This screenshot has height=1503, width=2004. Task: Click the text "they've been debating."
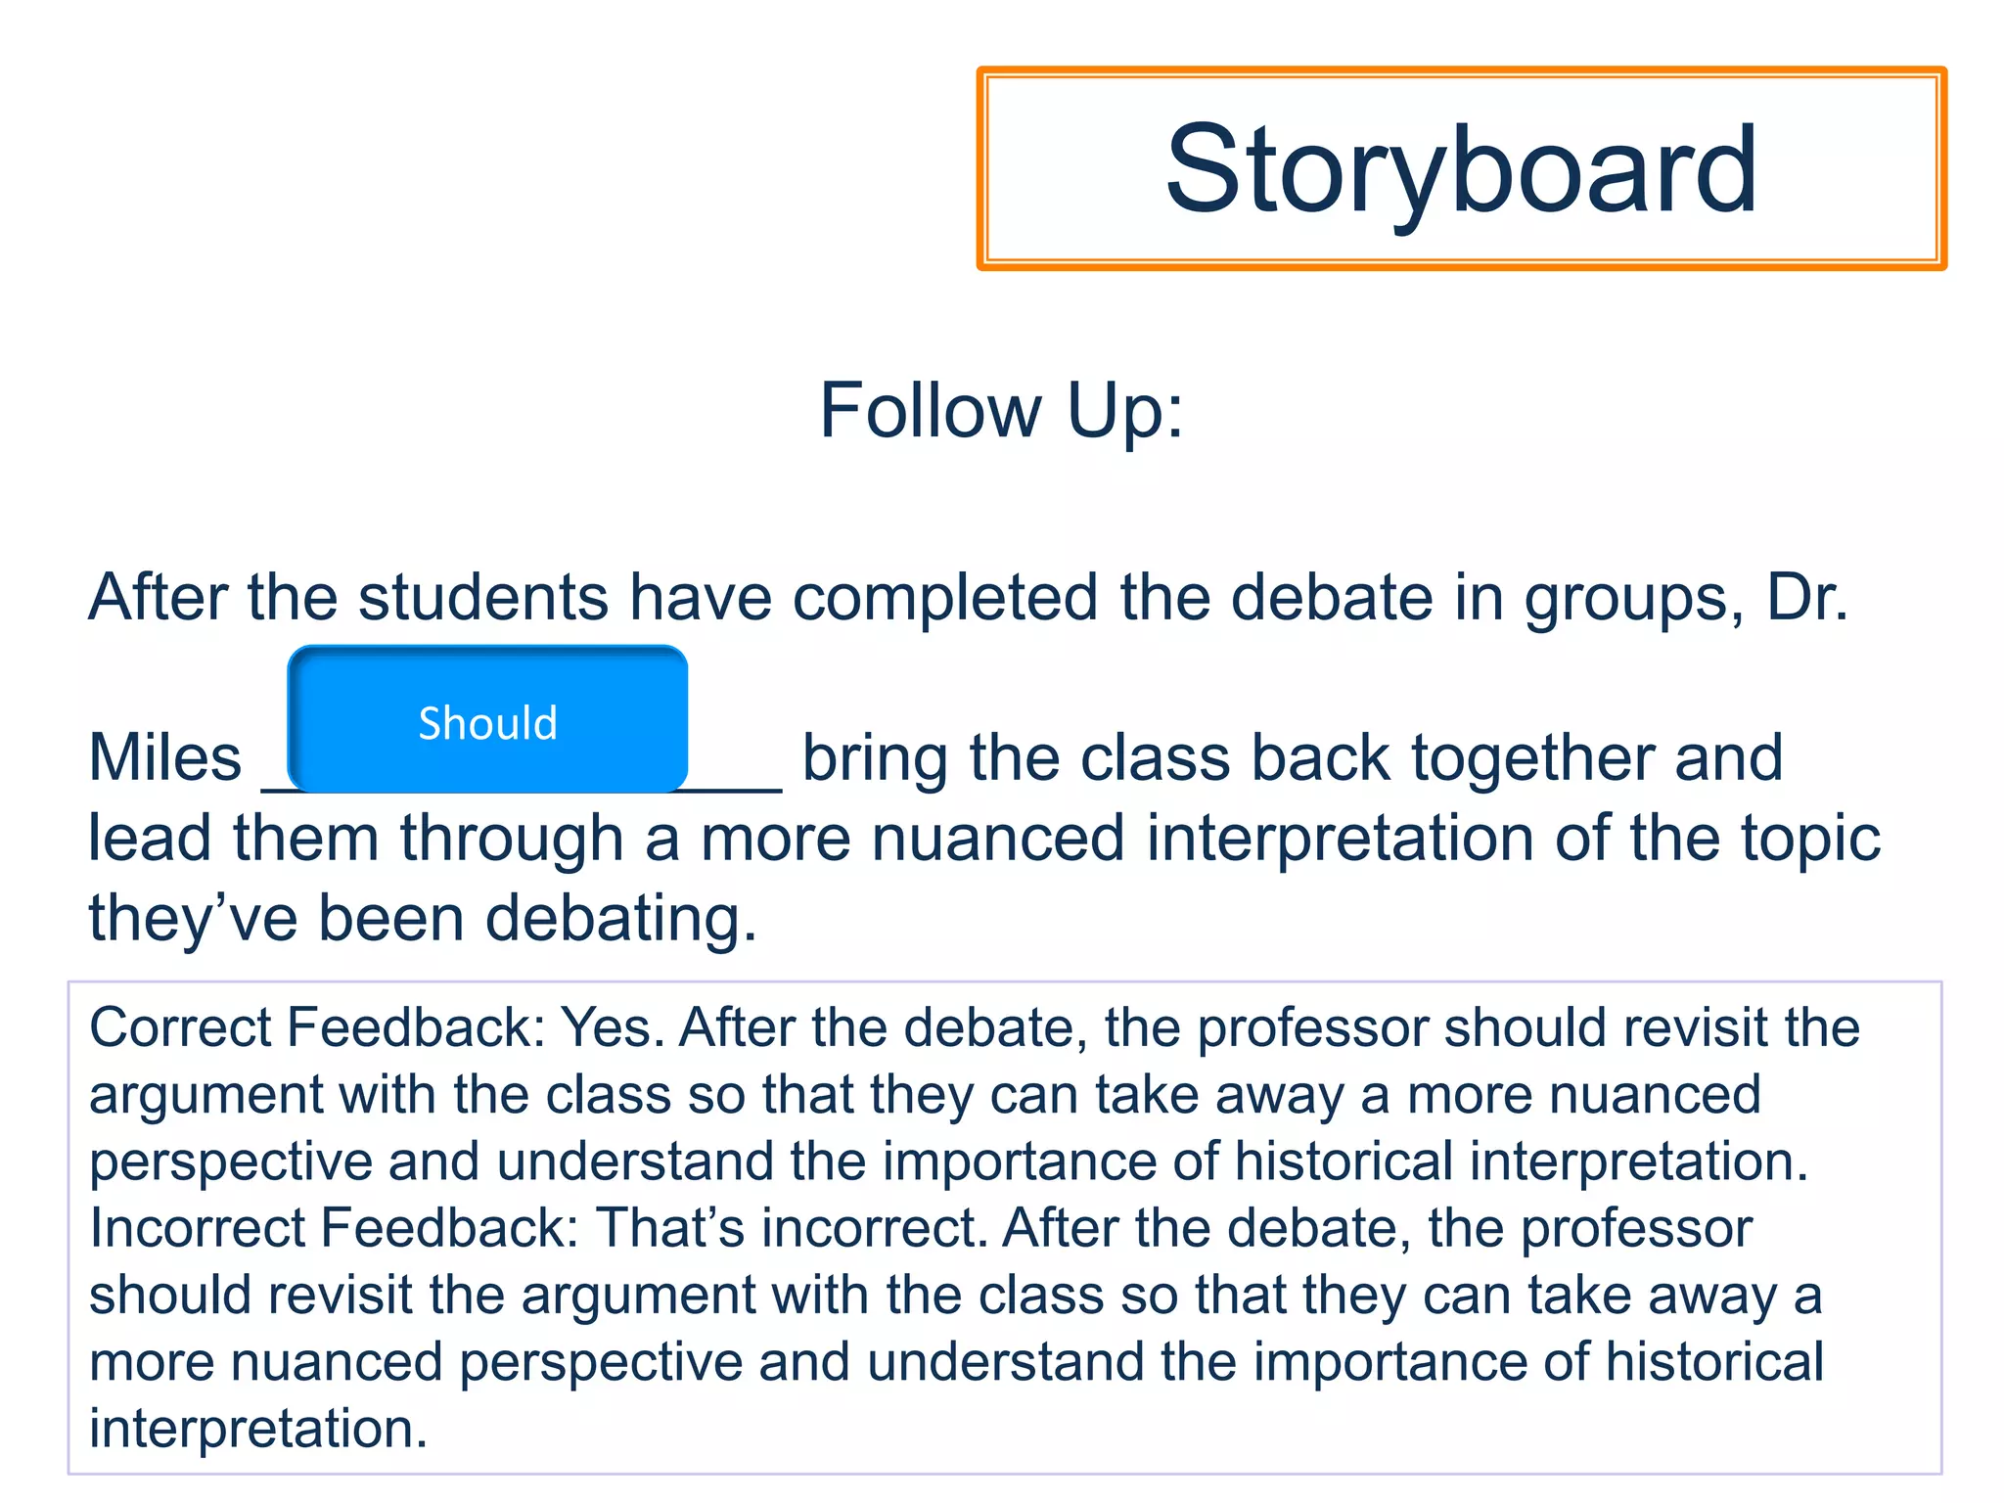423,919
